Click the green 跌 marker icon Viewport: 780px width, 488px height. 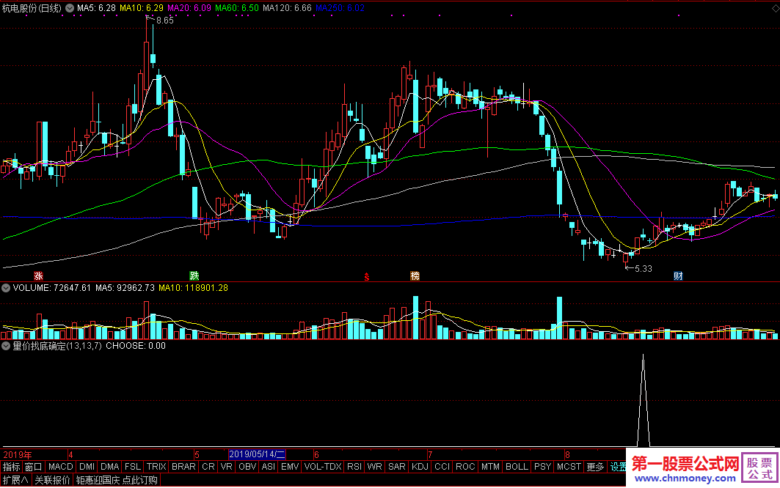(194, 276)
